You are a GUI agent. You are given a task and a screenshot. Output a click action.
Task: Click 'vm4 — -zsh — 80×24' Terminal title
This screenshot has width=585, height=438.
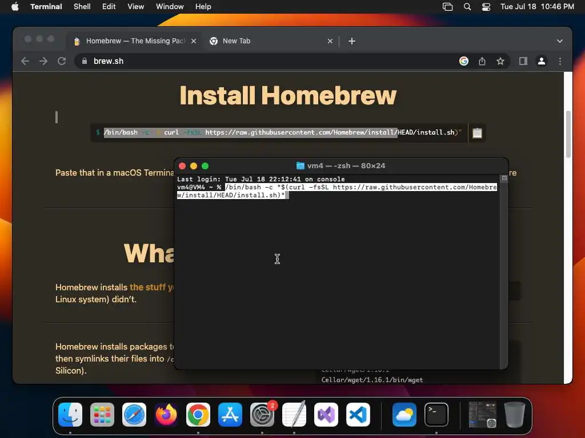[x=346, y=166]
